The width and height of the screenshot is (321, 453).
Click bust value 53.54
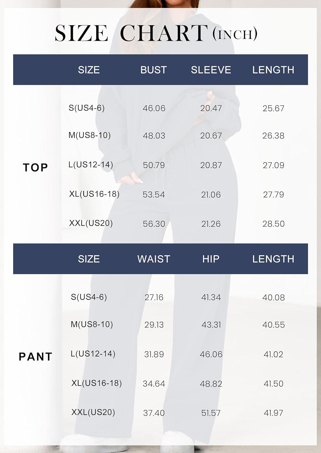[154, 194]
